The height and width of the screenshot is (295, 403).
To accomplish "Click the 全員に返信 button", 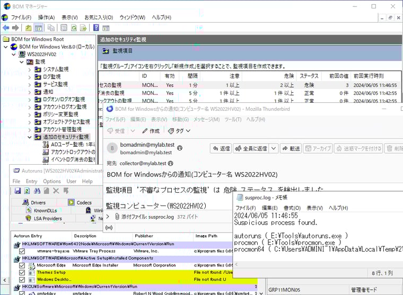I will [x=251, y=148].
